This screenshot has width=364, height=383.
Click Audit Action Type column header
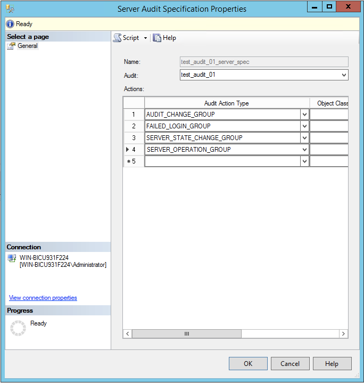tap(227, 103)
